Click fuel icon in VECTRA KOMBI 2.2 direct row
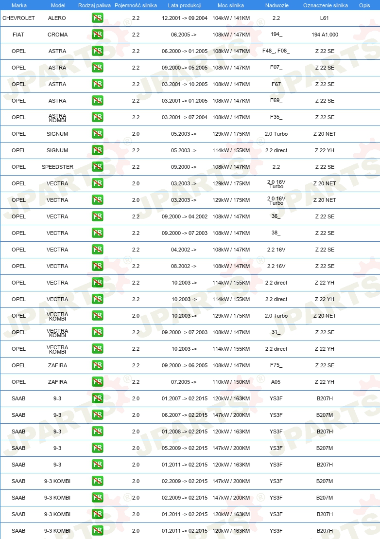Viewport: 380px width, 539px height. [x=98, y=349]
